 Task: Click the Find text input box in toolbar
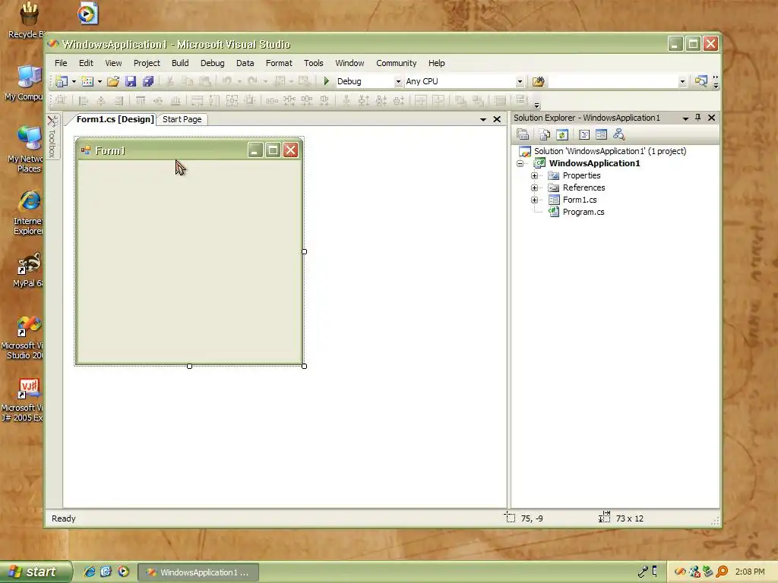tap(613, 81)
